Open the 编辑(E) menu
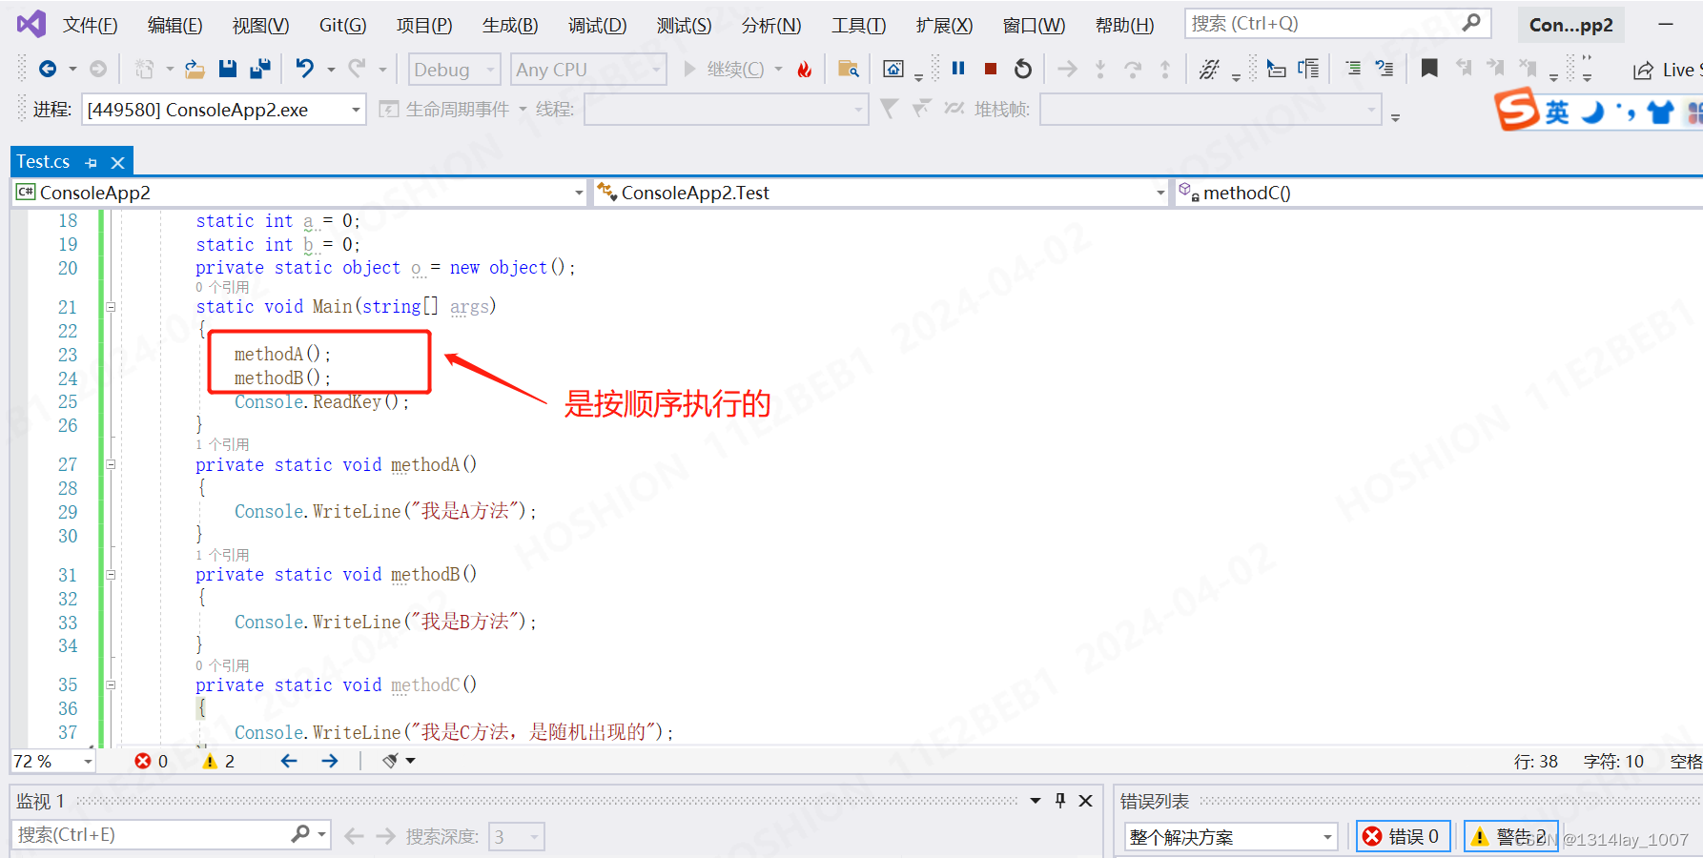The width and height of the screenshot is (1703, 858). pyautogui.click(x=174, y=25)
